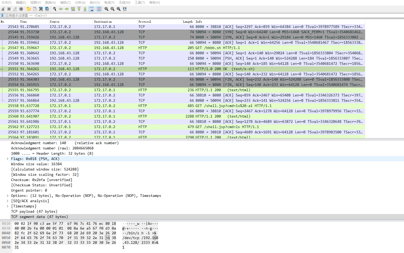The width and height of the screenshot is (404, 253).
Task: Expand the Flags: 0x018 (PSH, ACK) row
Action: 7,159
